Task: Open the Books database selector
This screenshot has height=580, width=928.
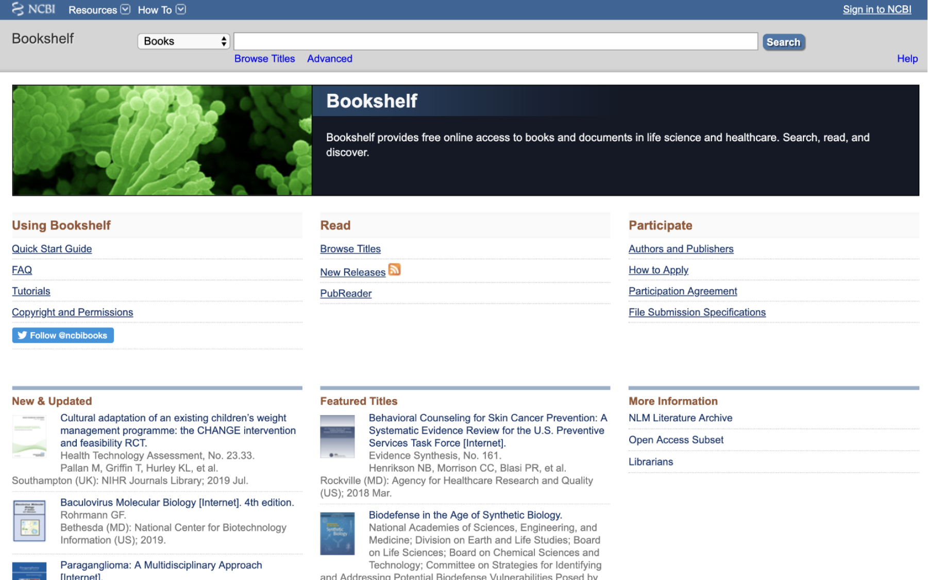Action: (x=183, y=41)
